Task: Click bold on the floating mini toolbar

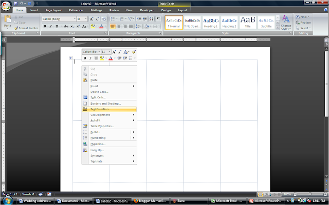Action: point(85,58)
